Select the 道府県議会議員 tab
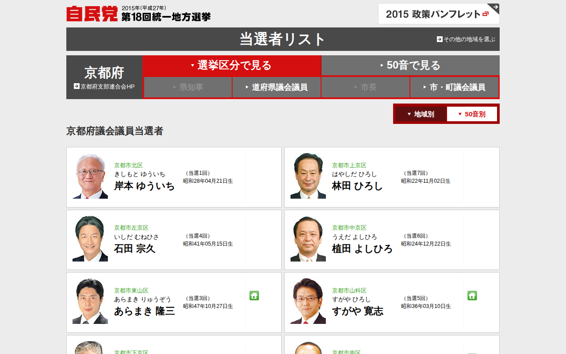The image size is (566, 354). [276, 87]
